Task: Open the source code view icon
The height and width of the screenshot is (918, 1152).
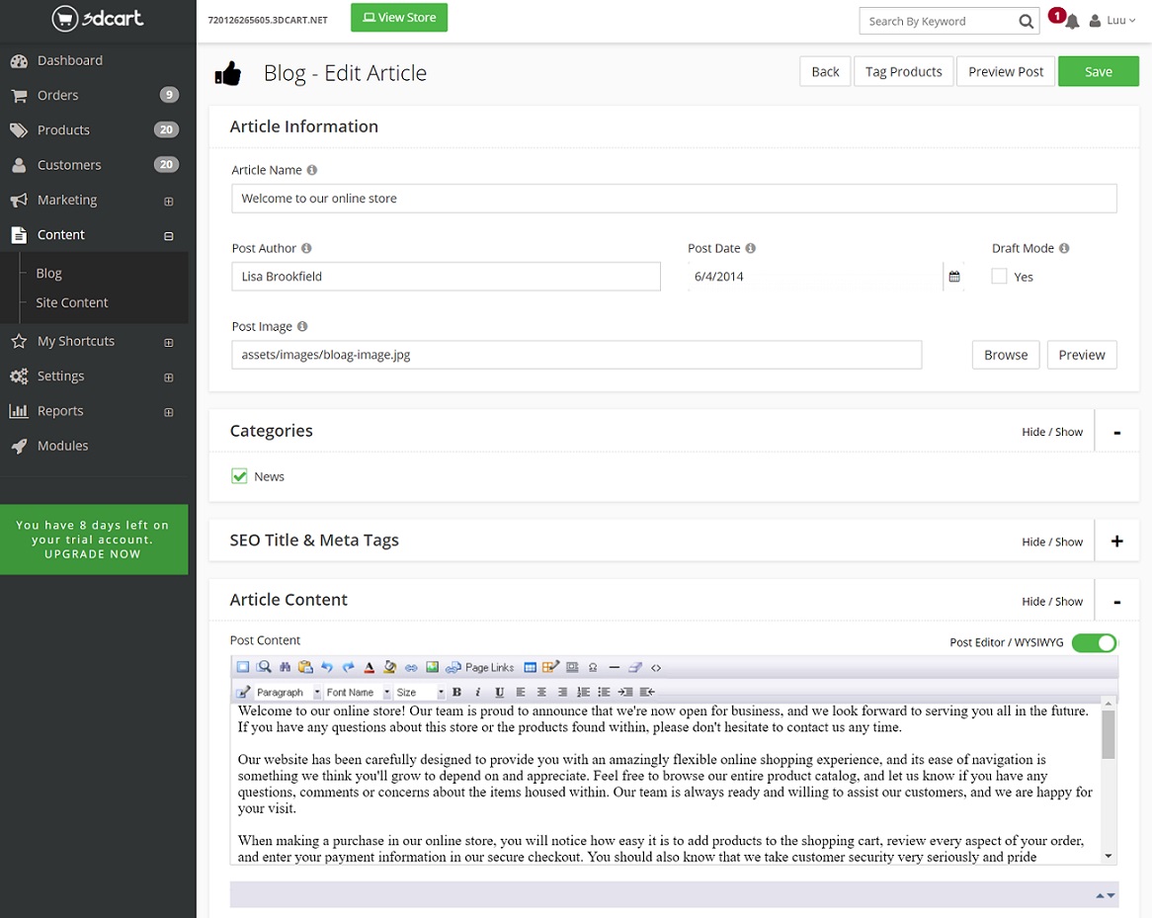Action: click(x=656, y=668)
